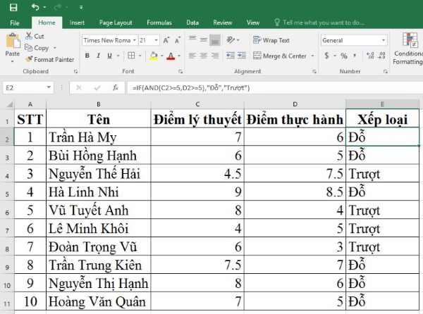Image resolution: width=423 pixels, height=314 pixels.
Task: Click Increase Font Size icon
Action: (x=166, y=40)
